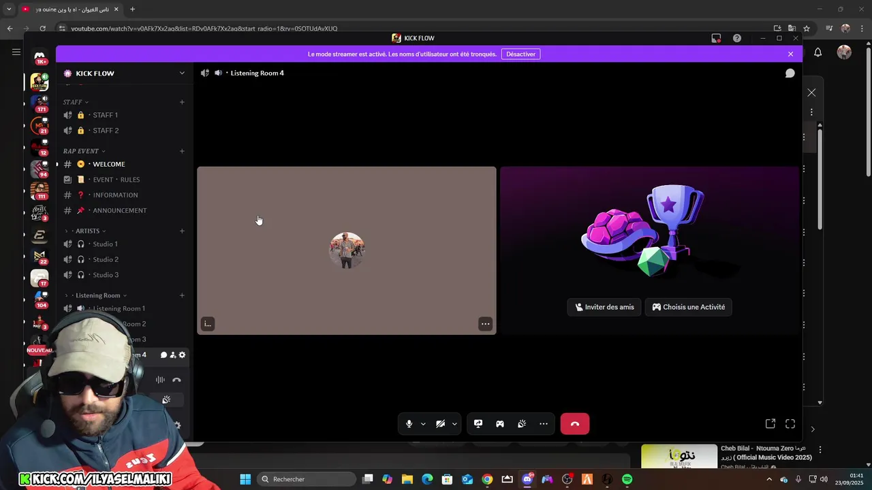872x490 pixels.
Task: Start an activity with the controller icon
Action: (x=500, y=423)
